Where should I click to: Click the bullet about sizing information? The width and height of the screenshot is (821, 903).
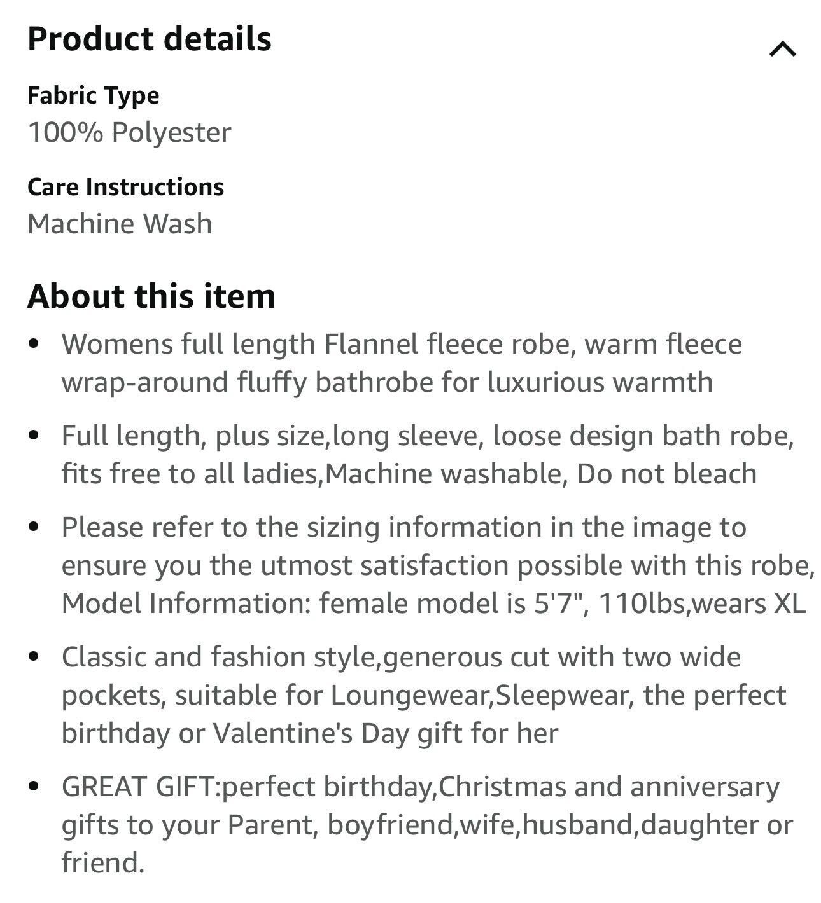(438, 565)
